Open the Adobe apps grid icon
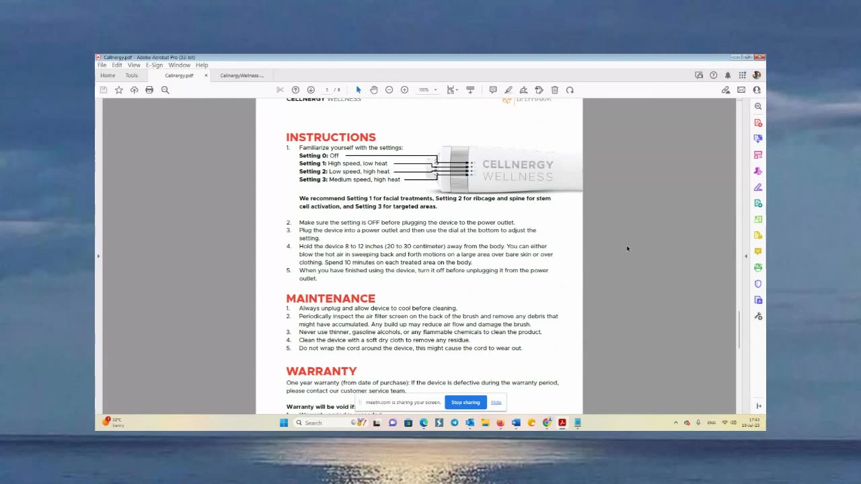Screen dimensions: 861x484 click(x=743, y=75)
